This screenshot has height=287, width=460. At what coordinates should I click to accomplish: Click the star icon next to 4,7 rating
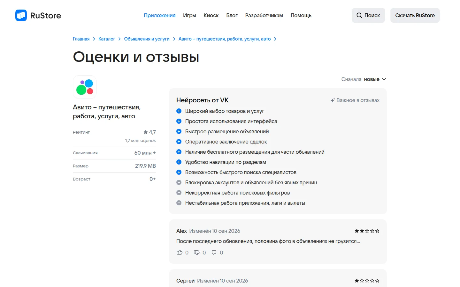coord(146,132)
